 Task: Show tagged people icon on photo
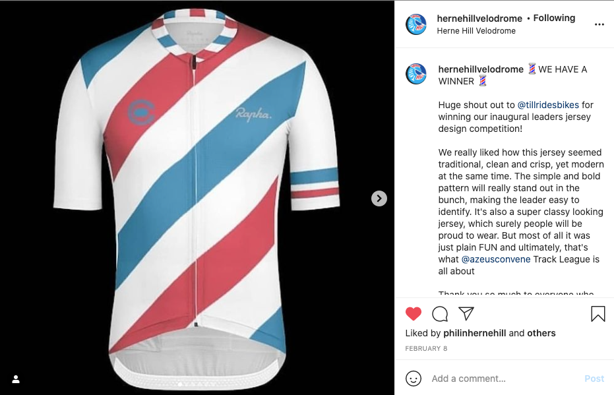[x=16, y=379]
